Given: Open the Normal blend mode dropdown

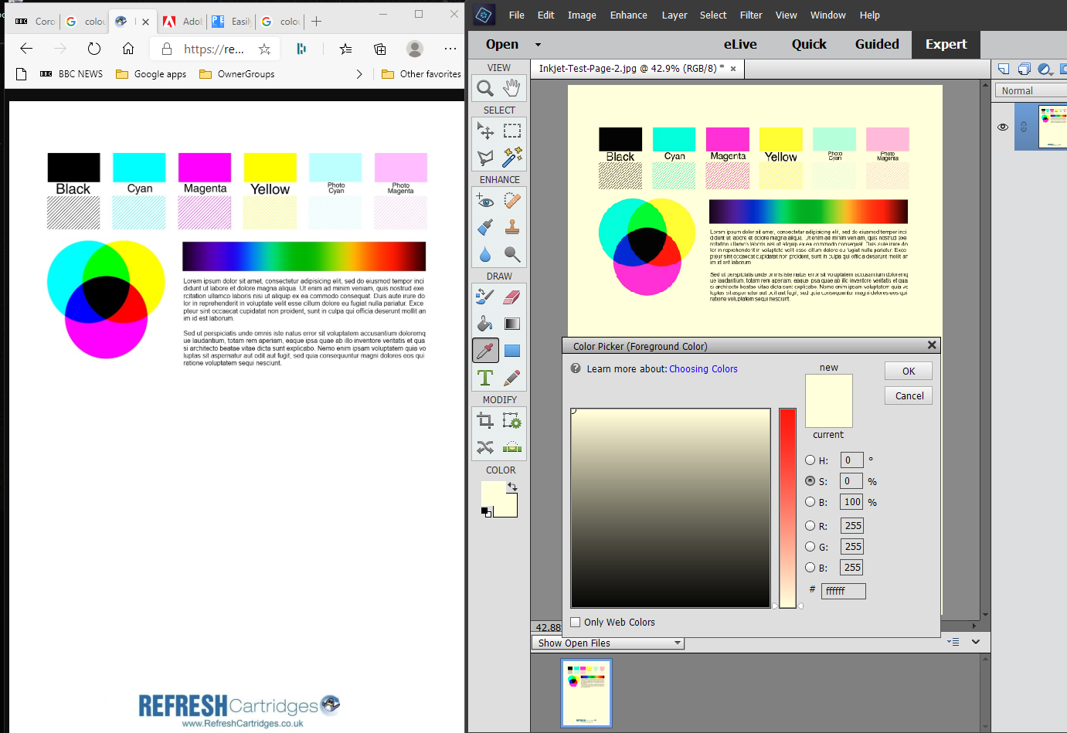Looking at the screenshot, I should [1029, 90].
